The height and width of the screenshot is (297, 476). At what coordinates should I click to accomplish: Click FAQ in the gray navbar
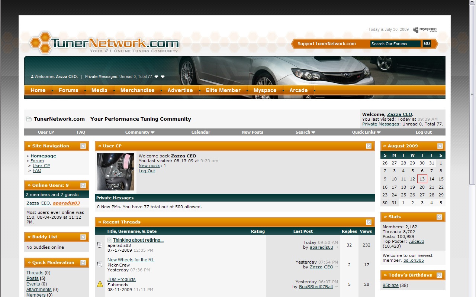pyautogui.click(x=81, y=132)
